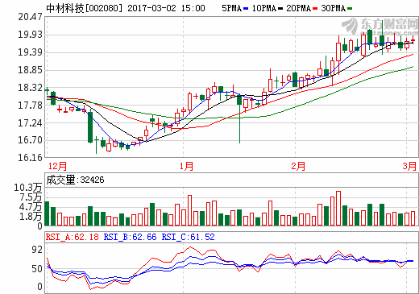Click the 1.8万 volume axis label
The height and width of the screenshot is (294, 419).
coord(31,216)
